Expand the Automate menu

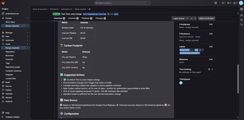pyautogui.click(x=15, y=40)
